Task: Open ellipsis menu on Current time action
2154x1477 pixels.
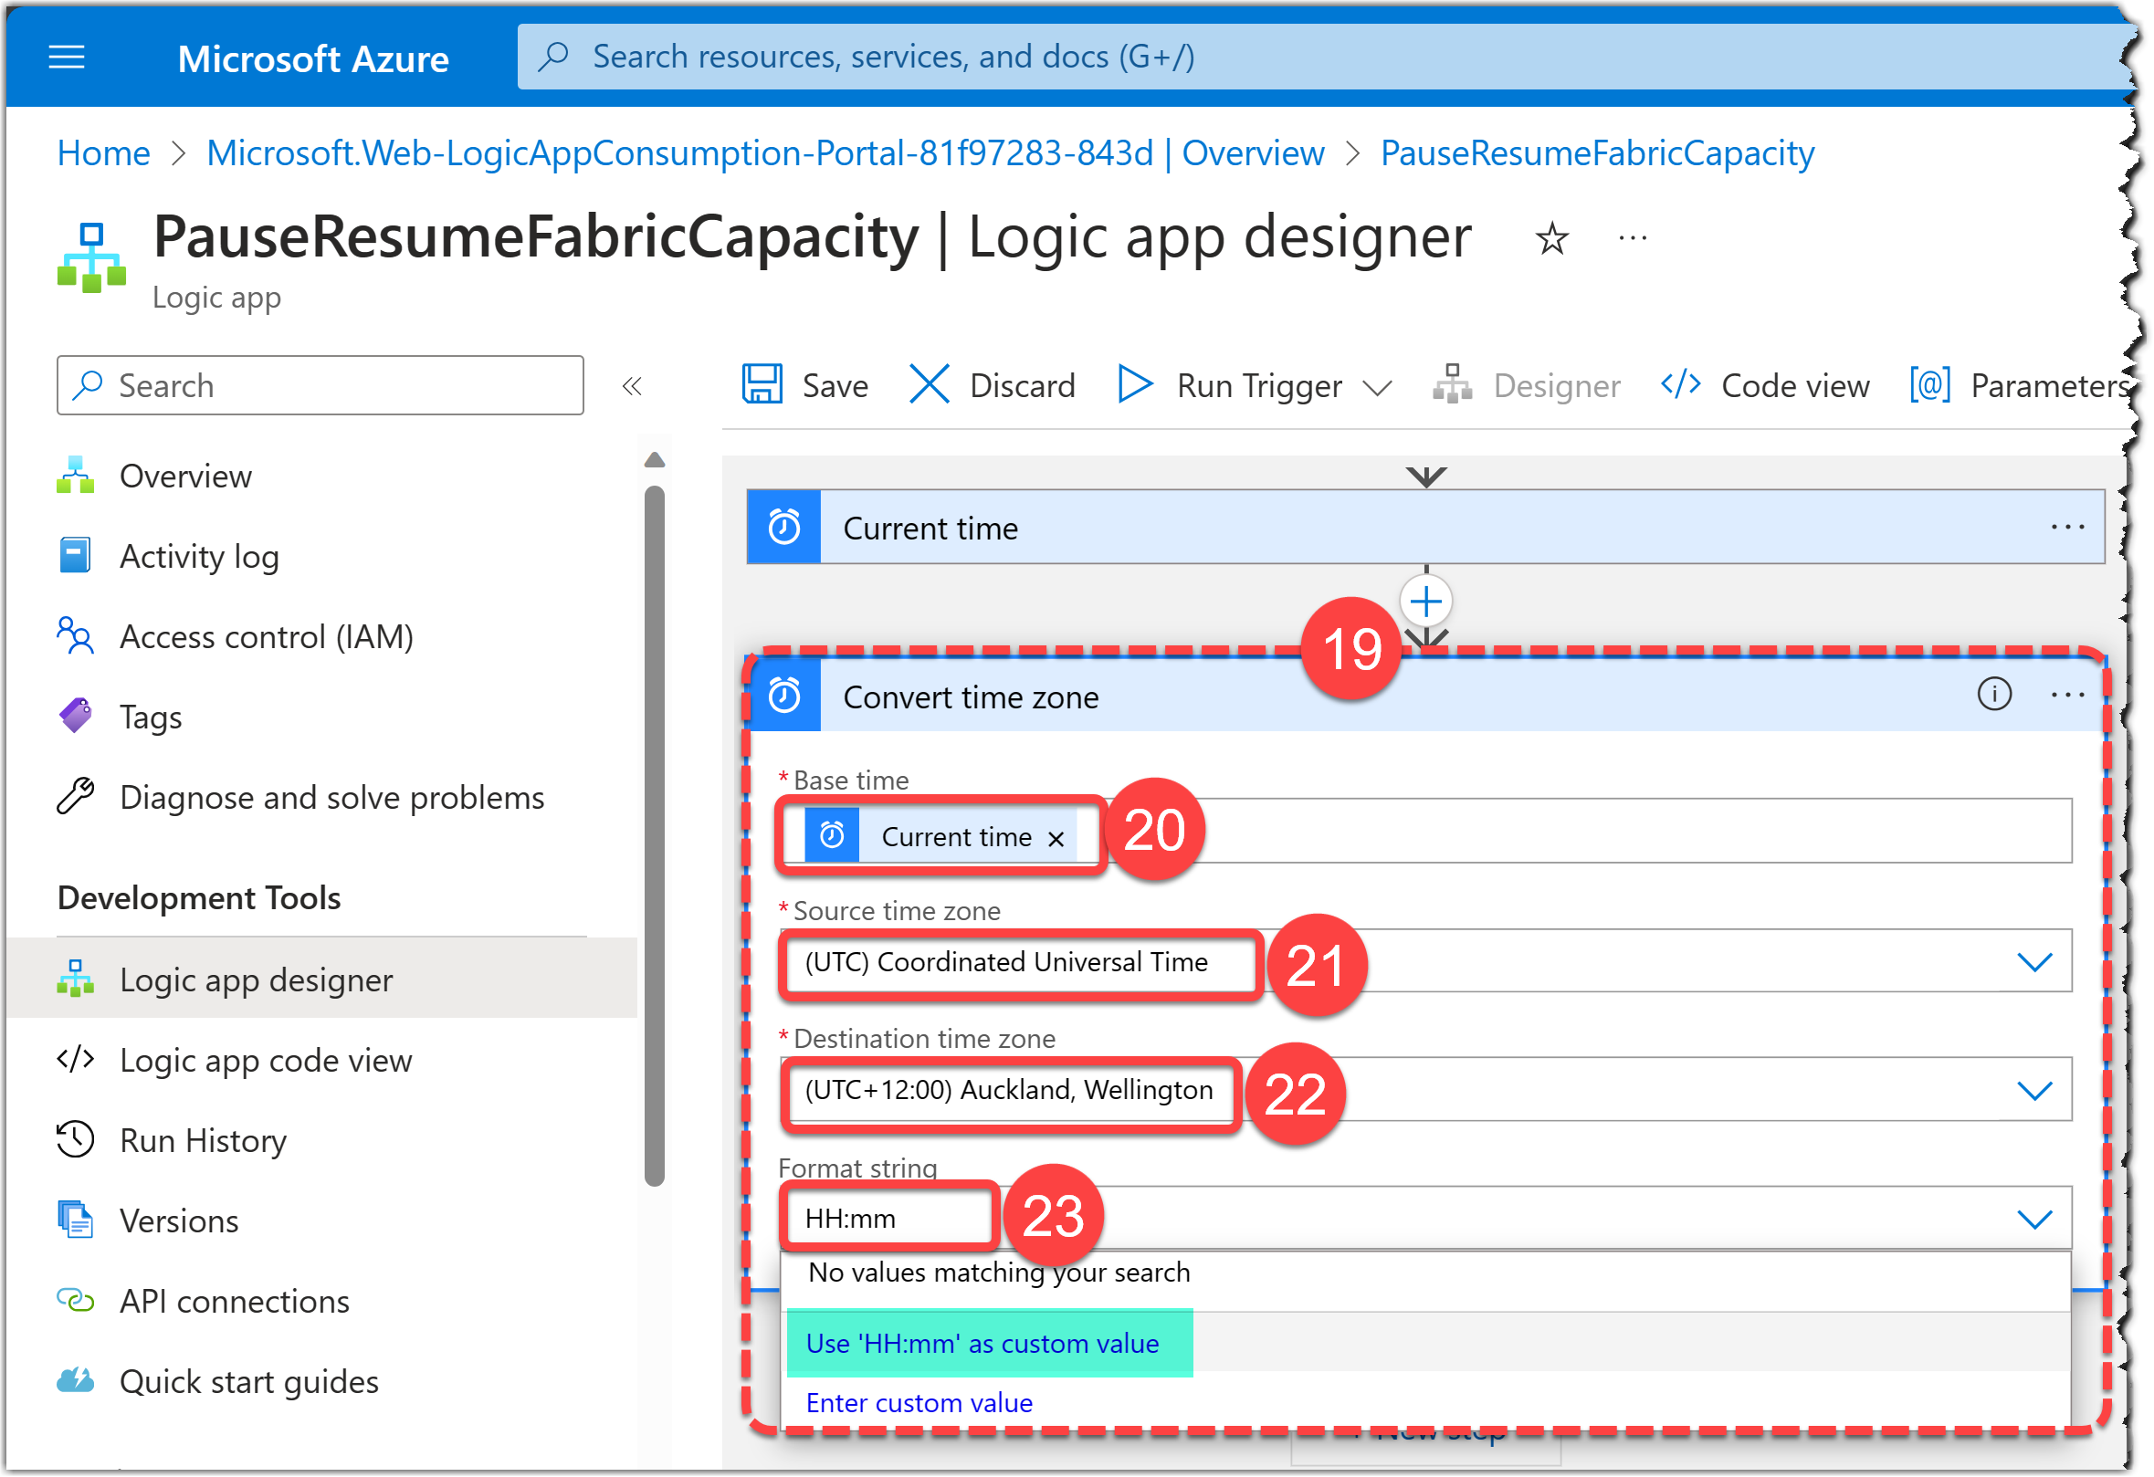Action: (2069, 529)
